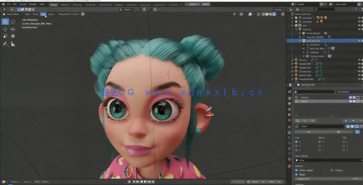The image size is (363, 185).
Task: Enable Clipping in the Mirror modifier options
Action: pyautogui.click(x=332, y=170)
